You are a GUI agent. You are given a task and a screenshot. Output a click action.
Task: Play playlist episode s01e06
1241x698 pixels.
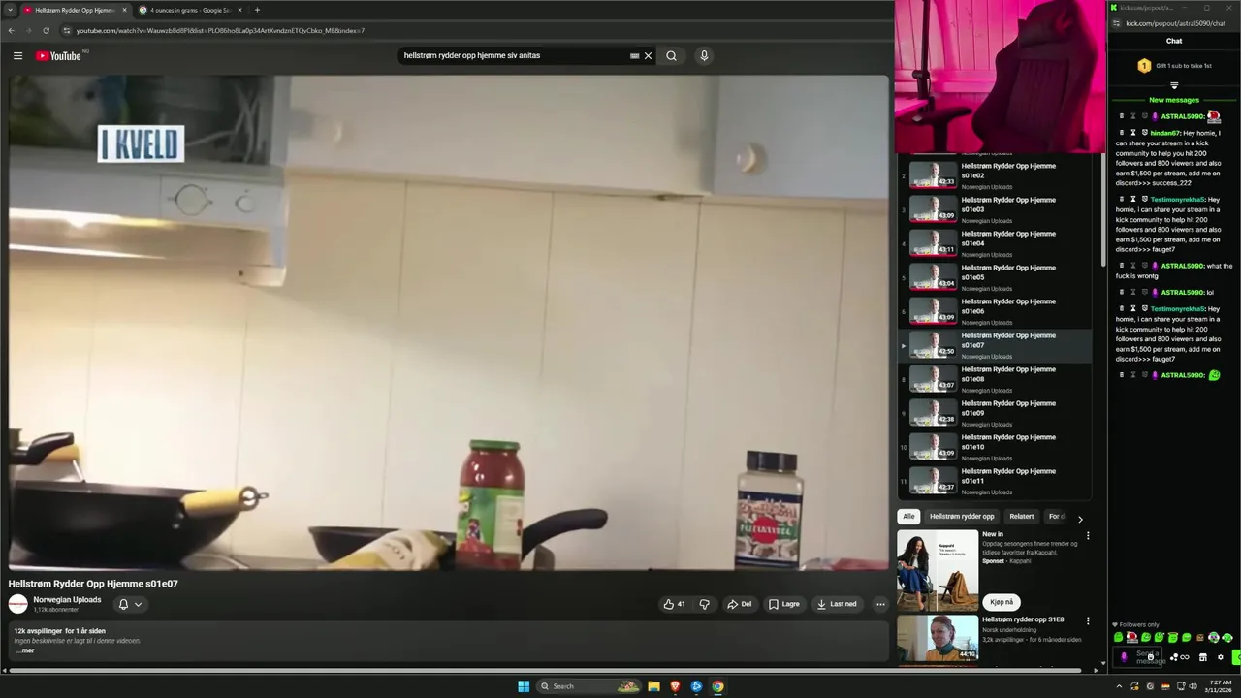(x=995, y=311)
